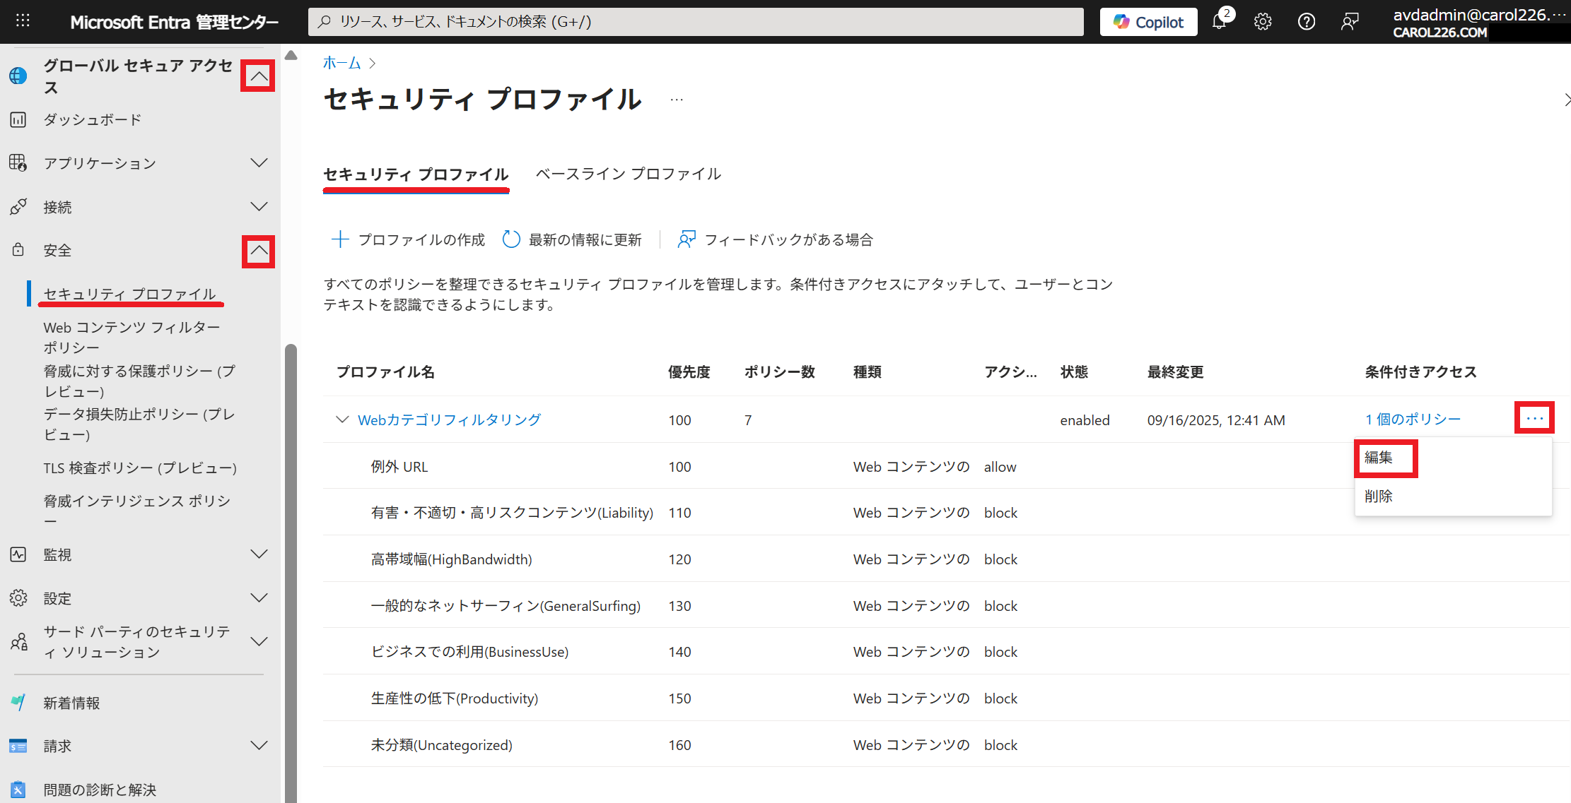The image size is (1571, 803).
Task: Open the app launcher waffle icon
Action: coord(23,21)
